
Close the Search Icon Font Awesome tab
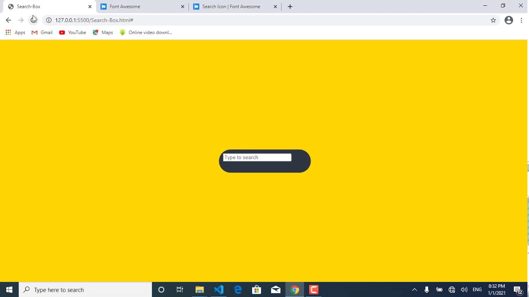click(x=275, y=7)
